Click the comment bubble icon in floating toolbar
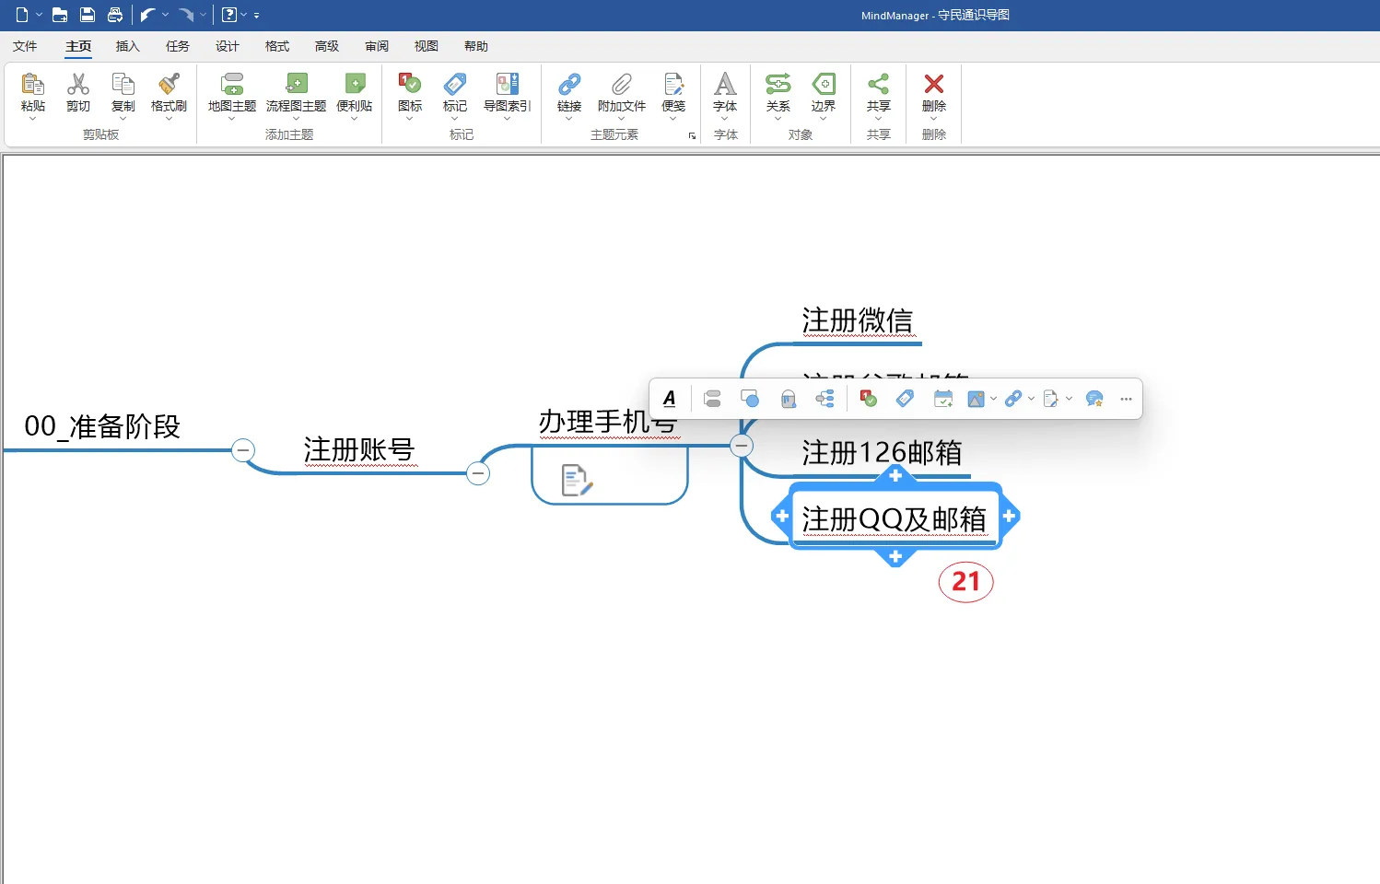Viewport: 1380px width, 884px height. 1094,399
